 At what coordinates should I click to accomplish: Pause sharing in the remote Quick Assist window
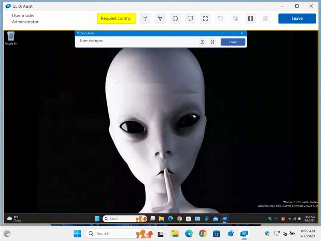pos(212,42)
